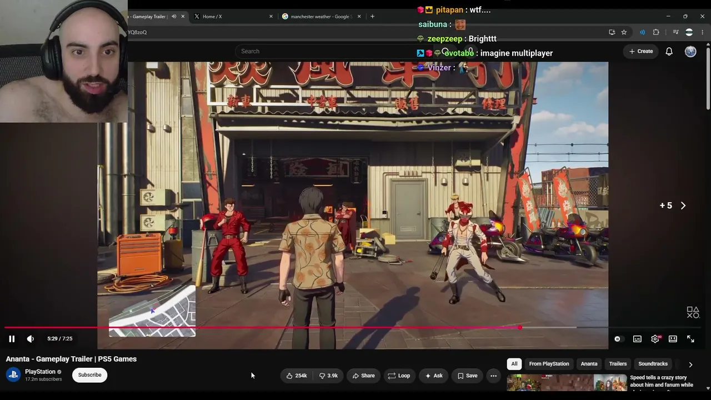Click the blue sound-wave extension icon
The height and width of the screenshot is (400, 711).
tap(643, 32)
